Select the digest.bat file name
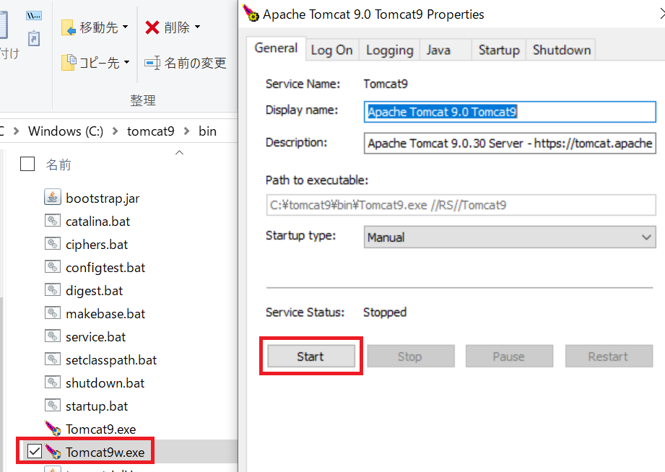665x472 pixels. [x=94, y=291]
